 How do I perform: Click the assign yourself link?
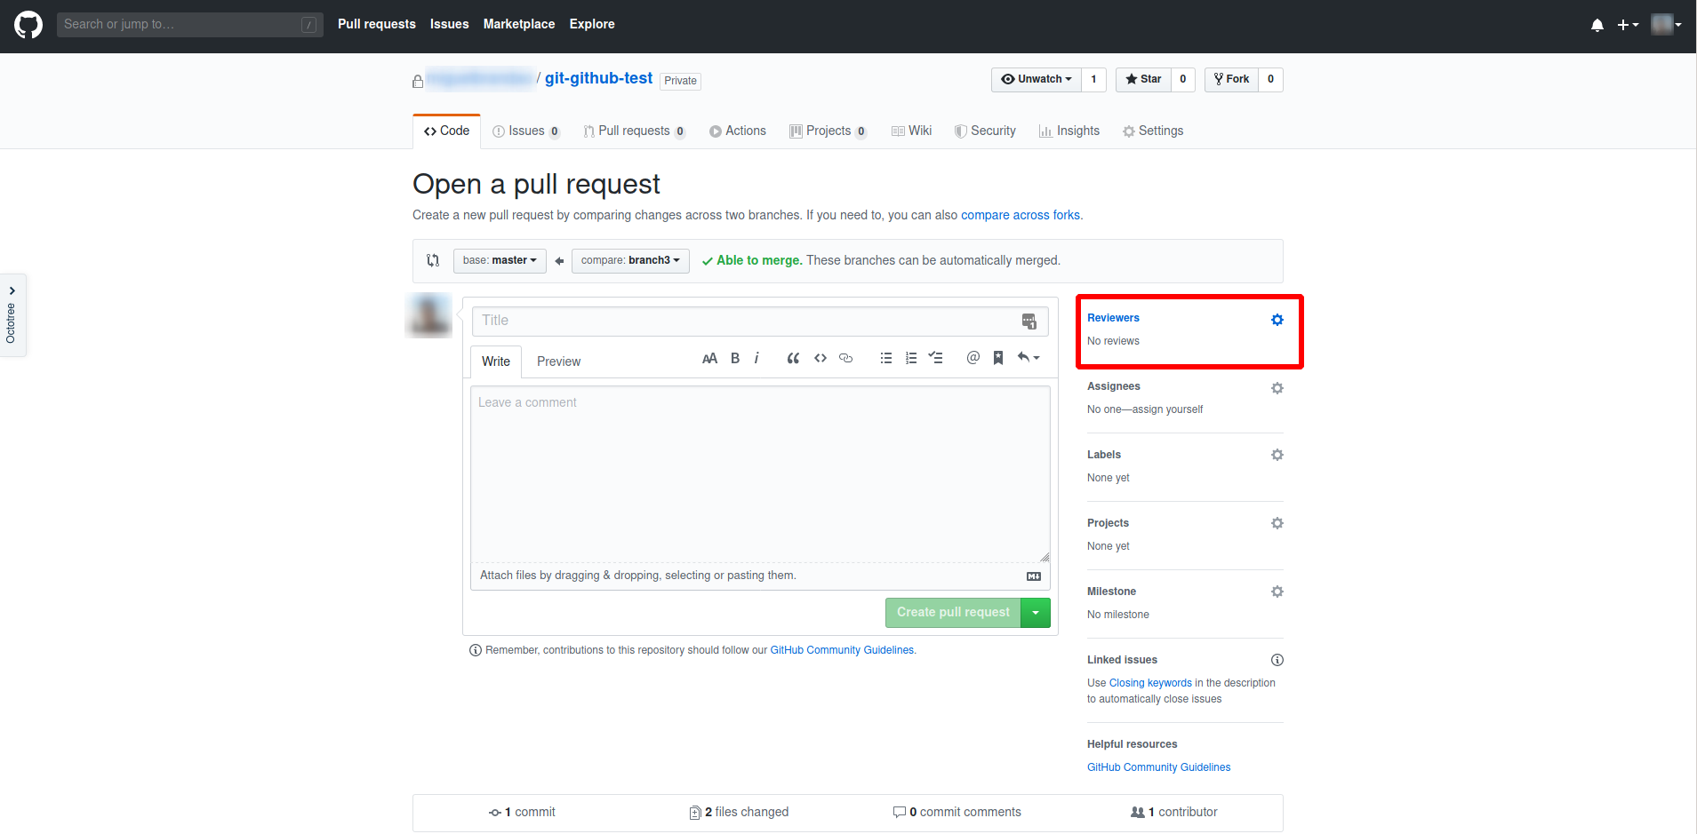1167,409
